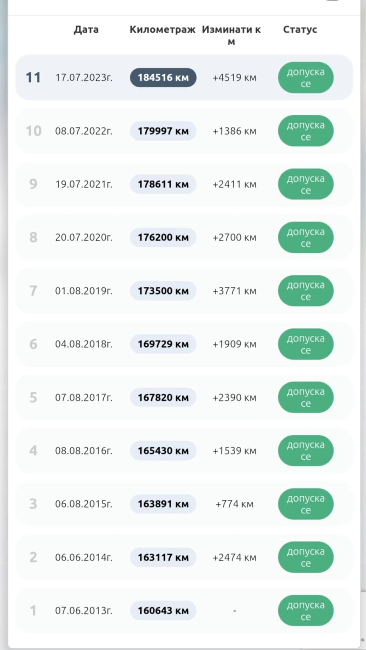This screenshot has width=366, height=650.
Task: Select row number 6 dated 04.08.2018г.
Action: click(184, 344)
